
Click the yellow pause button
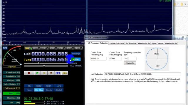coord(44,73)
